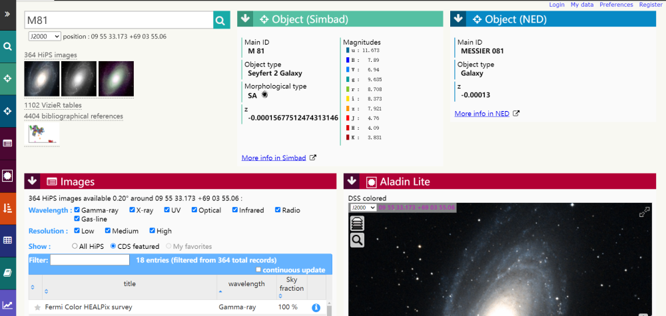Open the J2000 dropdown inside Aladin Lite
Image resolution: width=666 pixels, height=316 pixels.
(363, 208)
